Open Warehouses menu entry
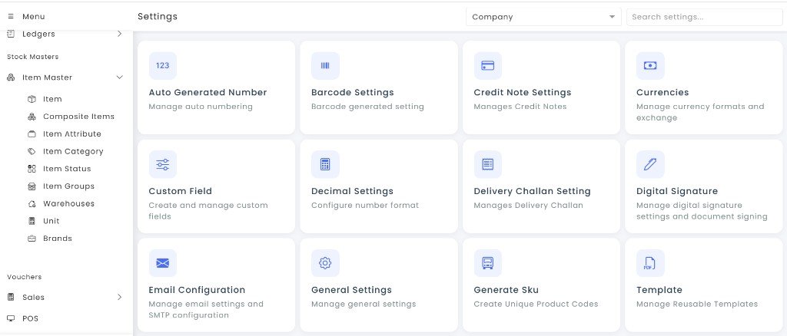This screenshot has width=787, height=336. pyautogui.click(x=68, y=204)
